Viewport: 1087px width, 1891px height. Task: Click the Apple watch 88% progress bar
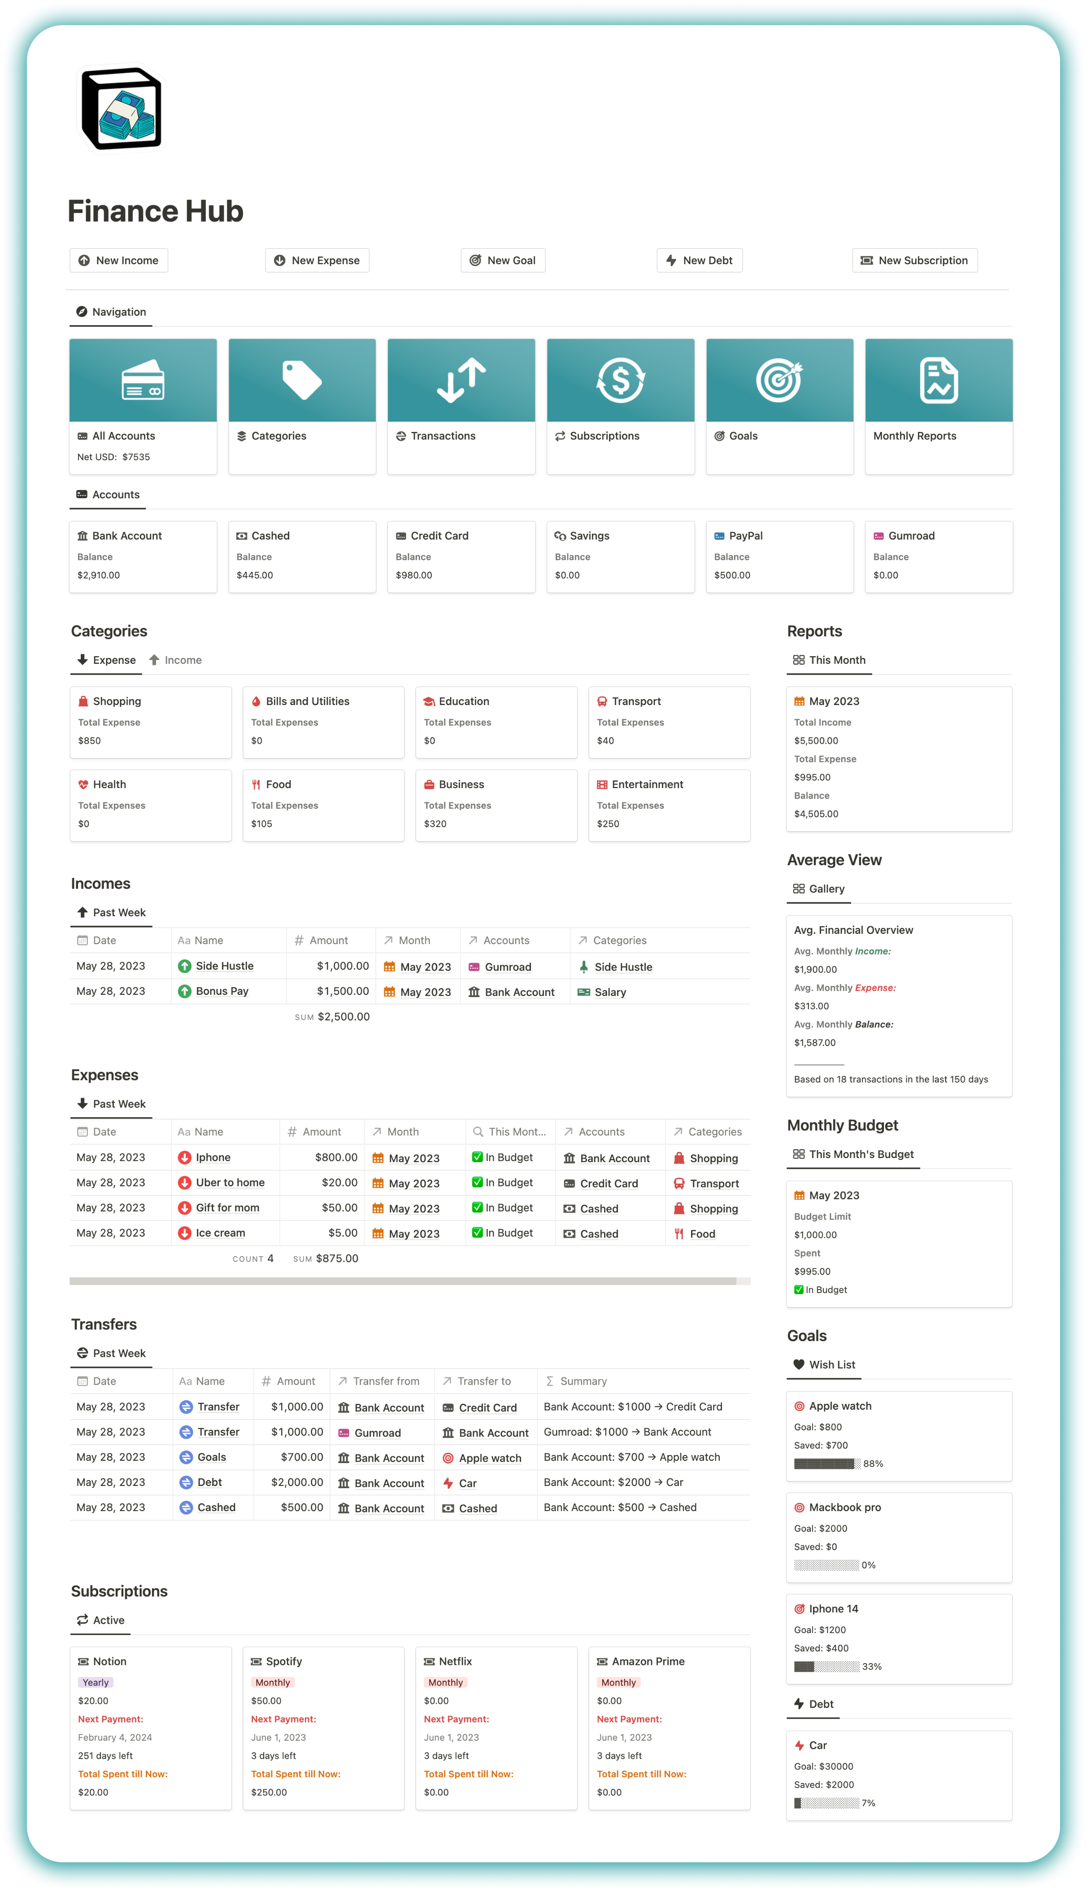coord(827,1464)
